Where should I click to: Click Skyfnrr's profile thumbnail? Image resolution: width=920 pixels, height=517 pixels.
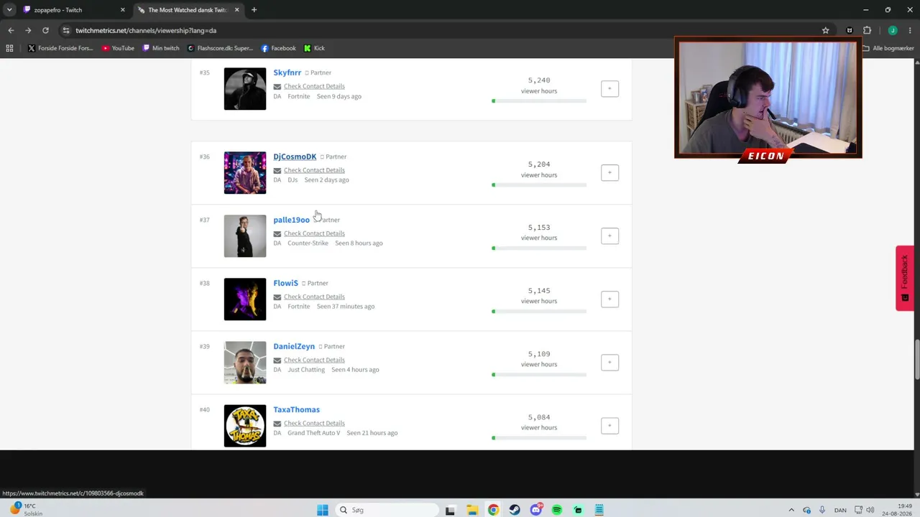pos(245,88)
